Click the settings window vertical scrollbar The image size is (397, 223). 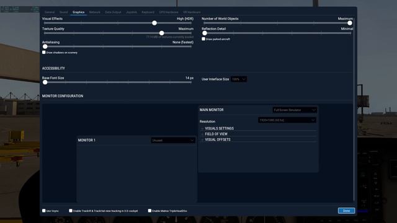[x=354, y=109]
